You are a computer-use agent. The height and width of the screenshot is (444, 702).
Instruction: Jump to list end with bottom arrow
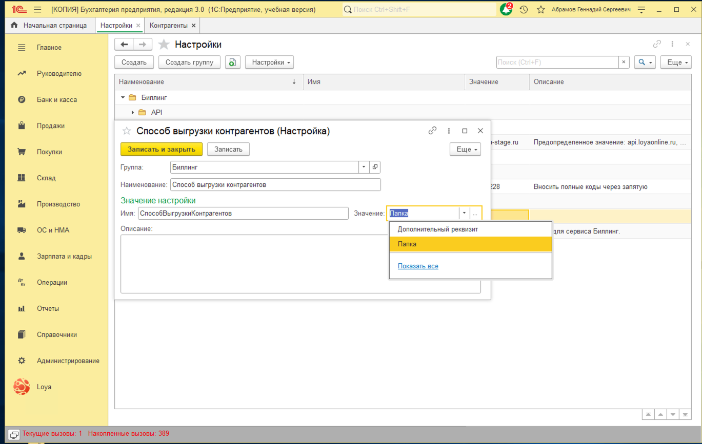685,414
